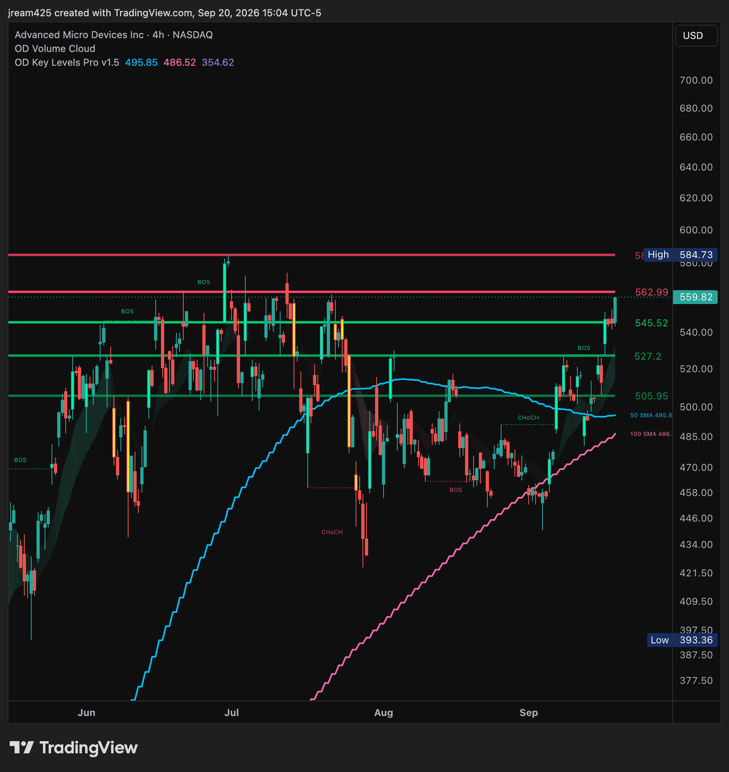The height and width of the screenshot is (772, 729).
Task: Click the red CHoCH label near August low
Action: pos(332,532)
